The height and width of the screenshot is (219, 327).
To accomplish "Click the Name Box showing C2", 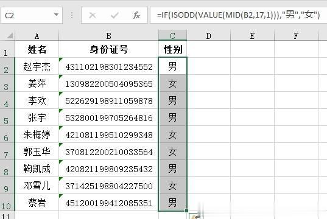I will click(32, 15).
